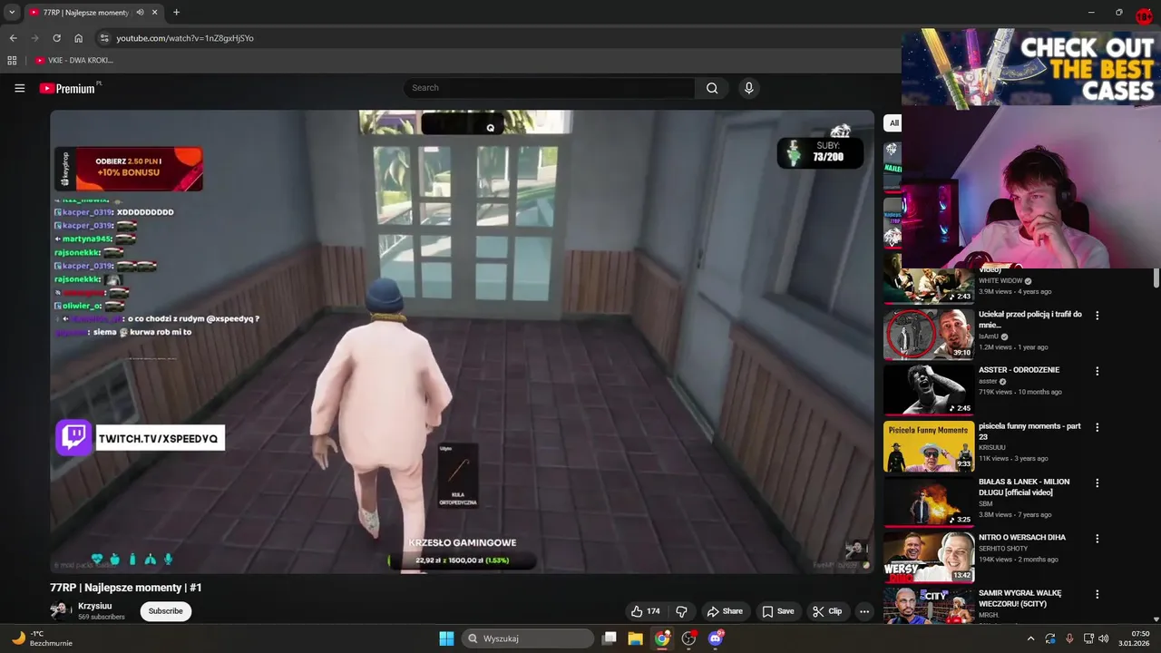Screen dimensions: 1161x653
Task: Open NITRO O WERSACH DIHA title
Action: pyautogui.click(x=1022, y=537)
